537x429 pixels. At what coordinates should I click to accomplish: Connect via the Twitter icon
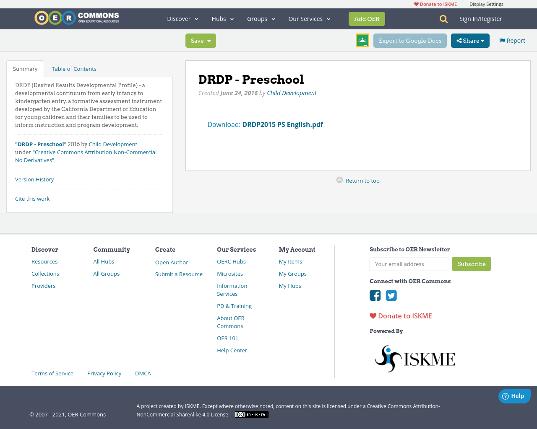[391, 295]
